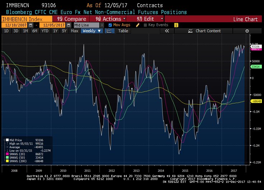Open the Weekly periodicity dropdown

[92, 31]
